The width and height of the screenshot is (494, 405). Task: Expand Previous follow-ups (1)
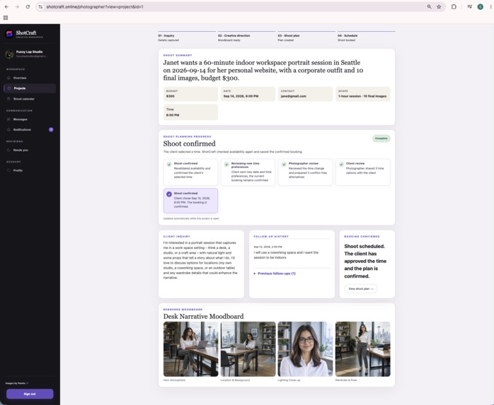(275, 274)
